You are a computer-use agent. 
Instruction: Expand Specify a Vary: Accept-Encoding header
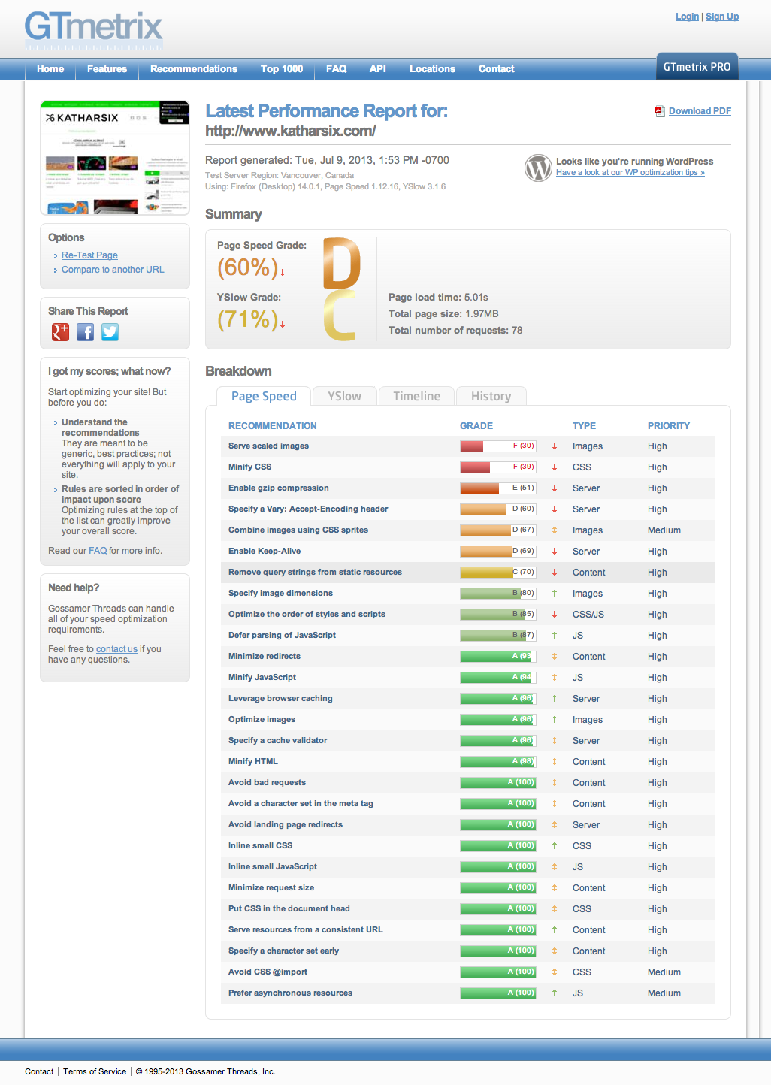pos(467,509)
